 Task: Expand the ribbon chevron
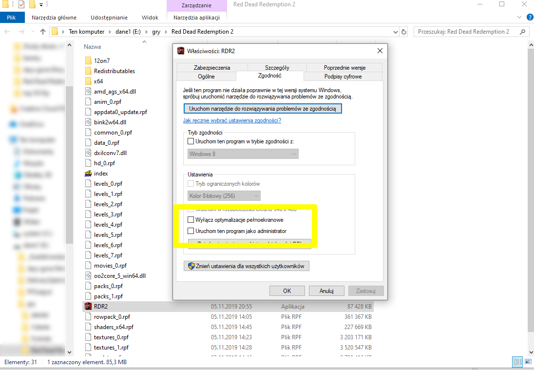pyautogui.click(x=519, y=17)
